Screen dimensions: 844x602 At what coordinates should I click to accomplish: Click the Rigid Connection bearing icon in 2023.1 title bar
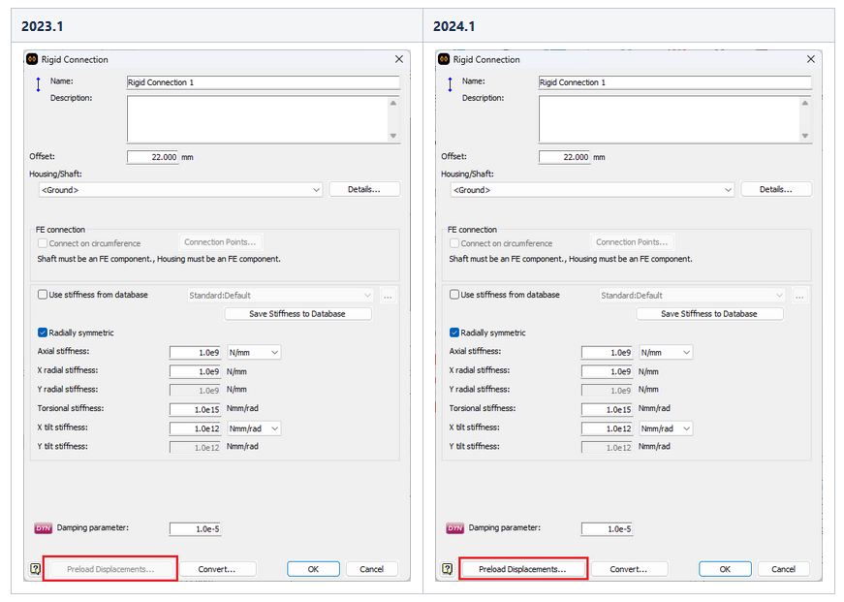coord(33,59)
